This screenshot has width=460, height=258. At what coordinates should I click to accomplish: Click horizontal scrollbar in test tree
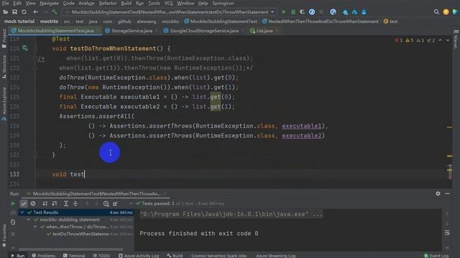point(70,249)
